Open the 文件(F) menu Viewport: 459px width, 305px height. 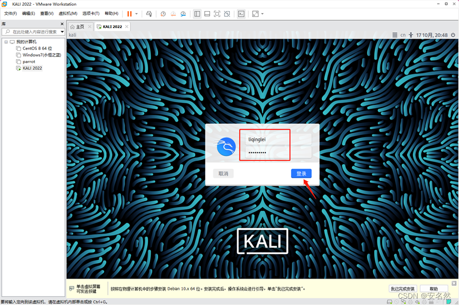tap(10, 13)
